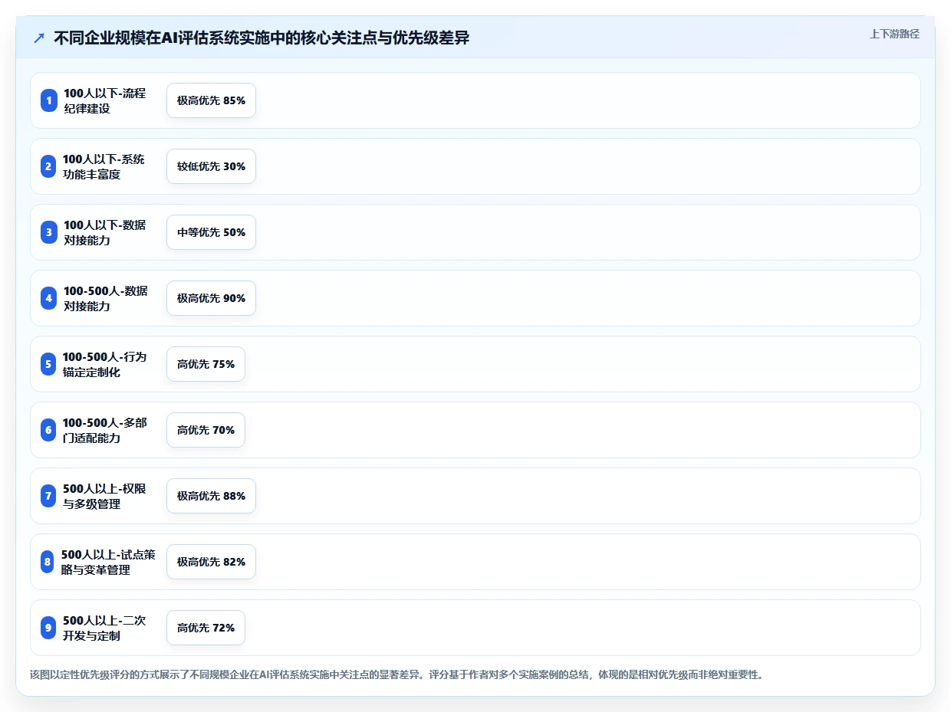Select '100-500人-多部门适配能力' label
This screenshot has height=712, width=951.
[x=105, y=430]
